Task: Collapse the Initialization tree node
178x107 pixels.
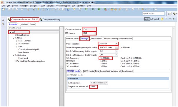Action: point(14,55)
